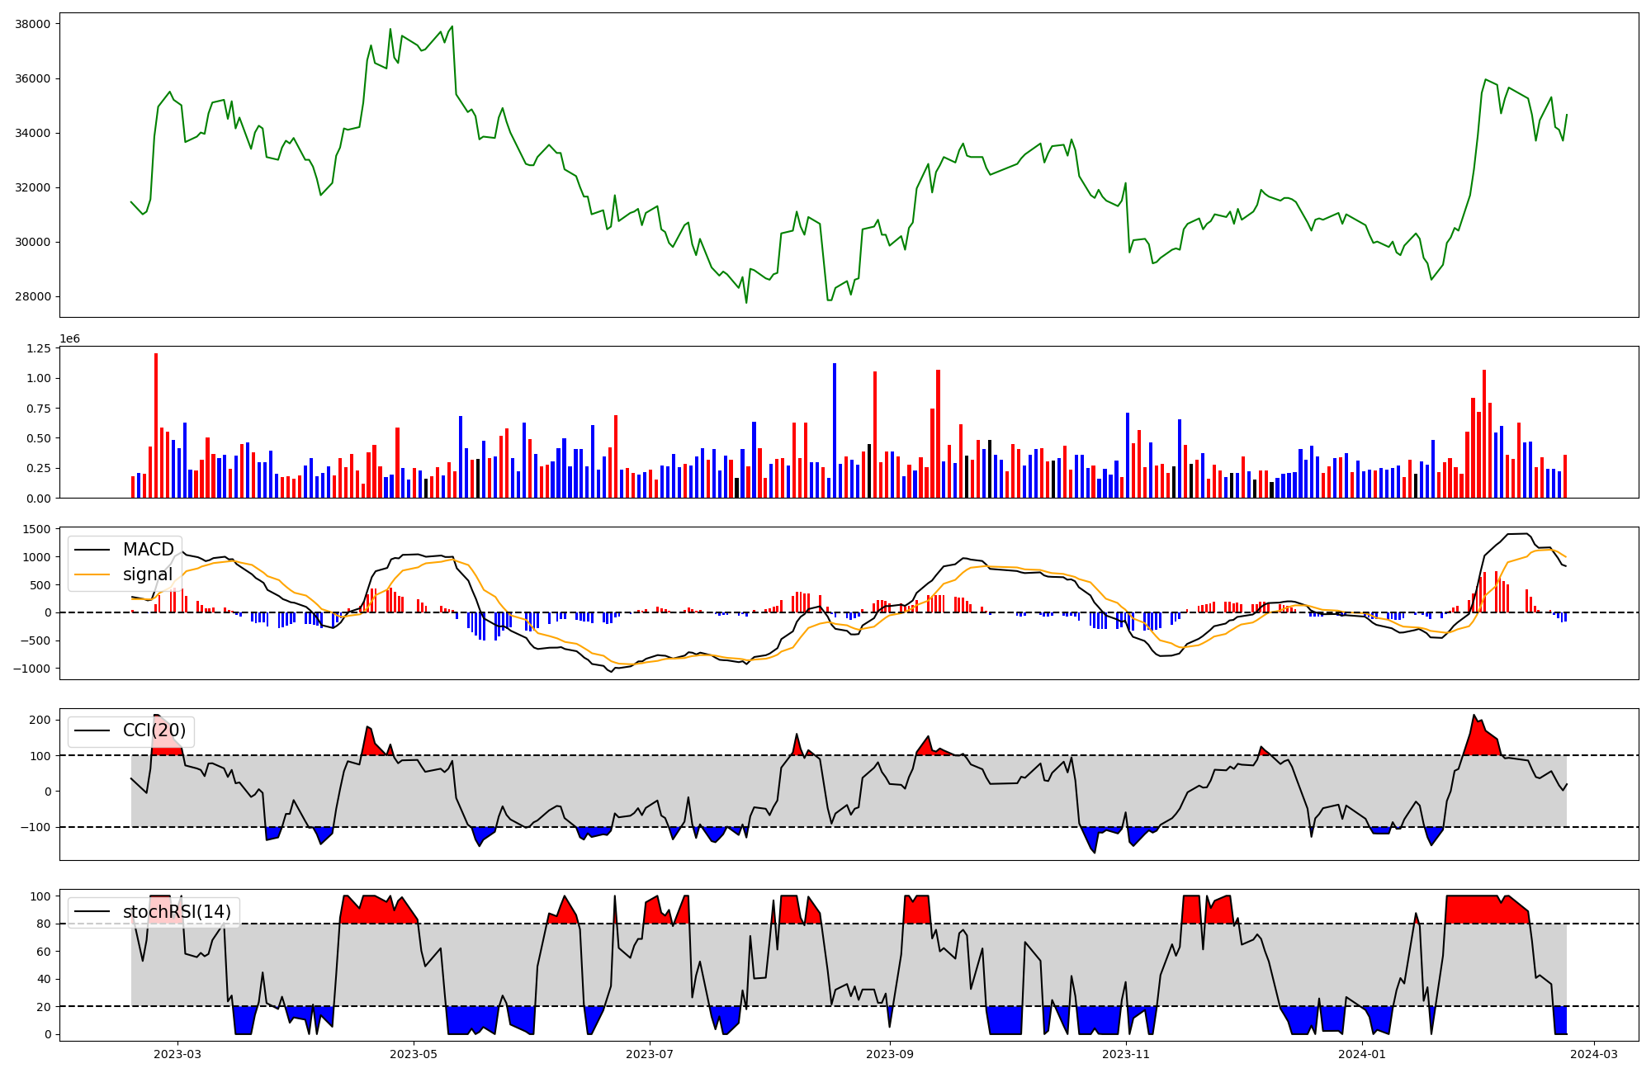
Task: Click the 2023-09 x-axis date label
Action: click(x=890, y=1054)
